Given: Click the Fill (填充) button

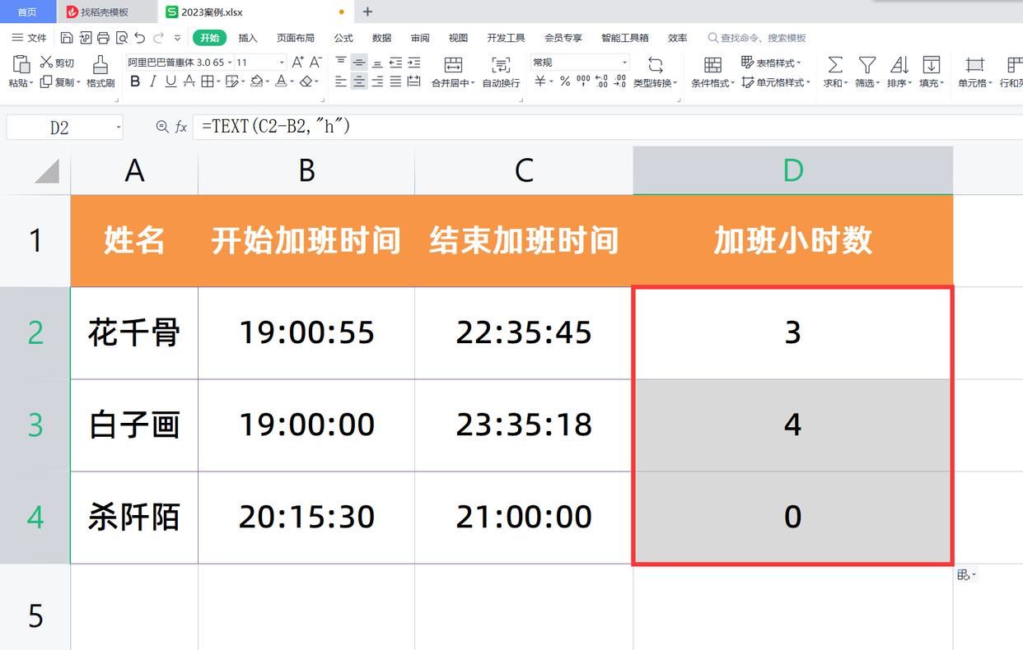Looking at the screenshot, I should point(931,72).
